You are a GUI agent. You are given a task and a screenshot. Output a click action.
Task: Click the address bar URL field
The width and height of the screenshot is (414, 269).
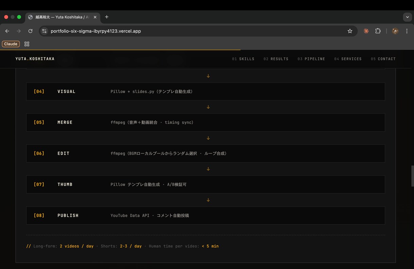pyautogui.click(x=197, y=31)
